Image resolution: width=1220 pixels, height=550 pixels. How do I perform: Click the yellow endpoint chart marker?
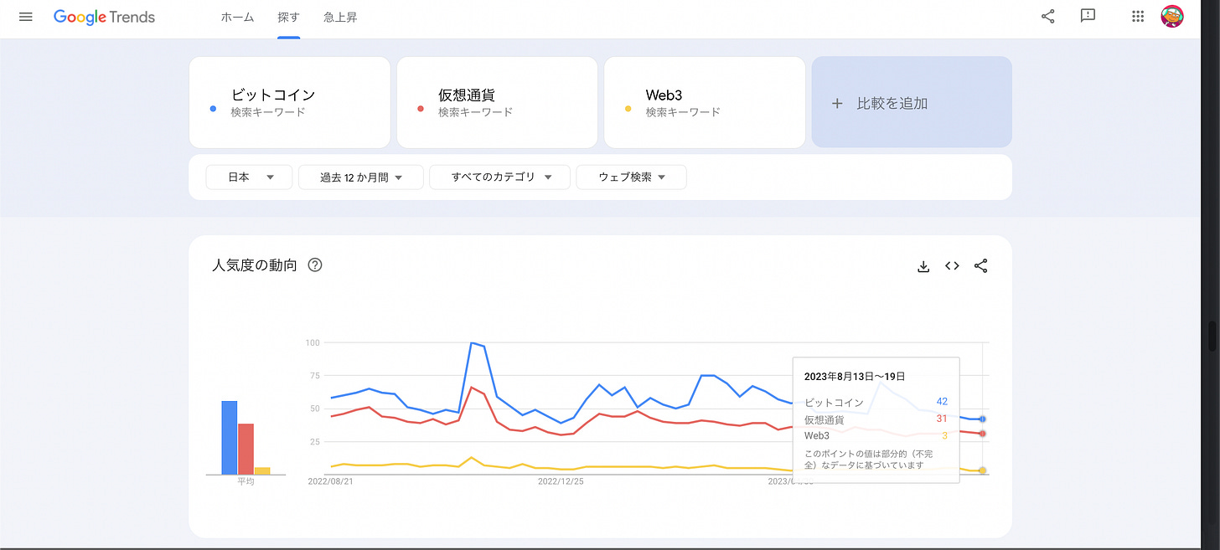tap(982, 470)
